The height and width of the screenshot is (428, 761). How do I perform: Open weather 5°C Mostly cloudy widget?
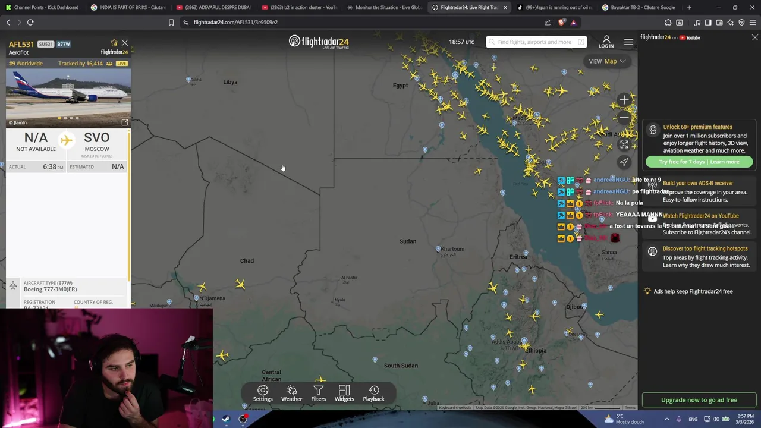point(624,419)
